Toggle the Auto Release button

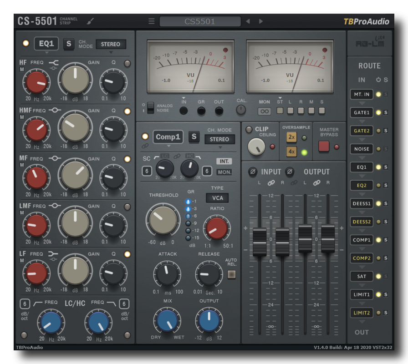tap(232, 274)
